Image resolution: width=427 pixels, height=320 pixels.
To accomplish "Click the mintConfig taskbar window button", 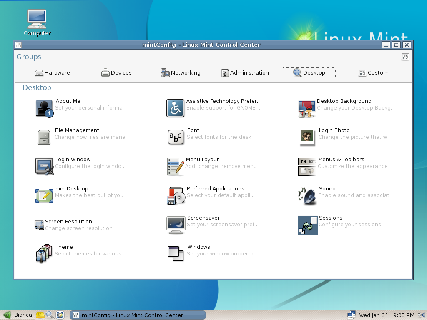I will [138, 315].
